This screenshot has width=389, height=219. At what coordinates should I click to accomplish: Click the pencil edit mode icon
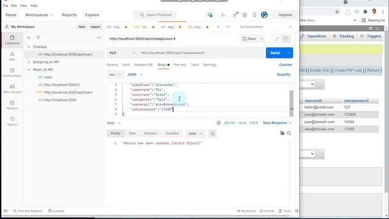277,39
